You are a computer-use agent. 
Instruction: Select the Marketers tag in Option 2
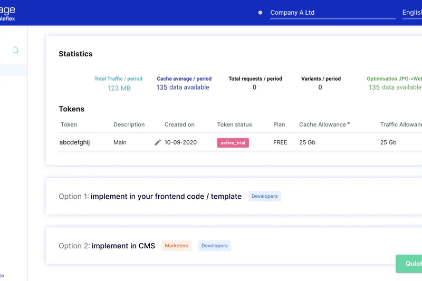tap(176, 246)
